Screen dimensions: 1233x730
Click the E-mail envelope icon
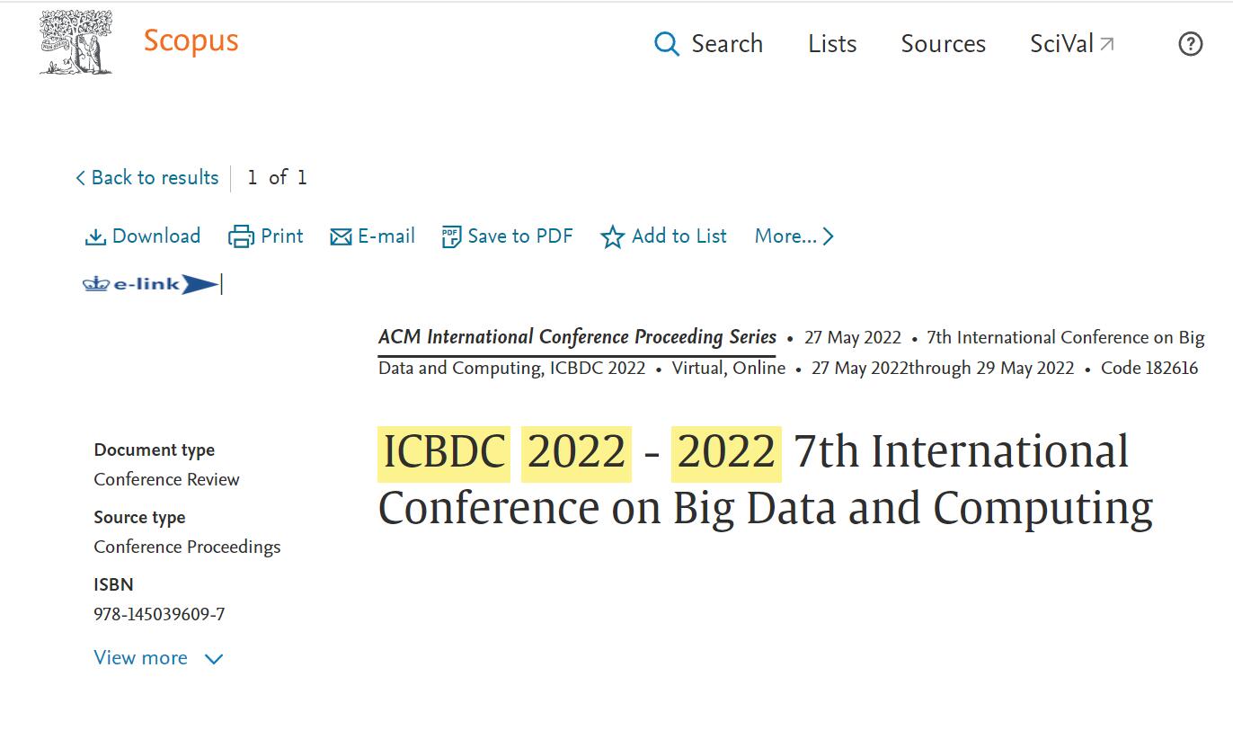pos(341,236)
